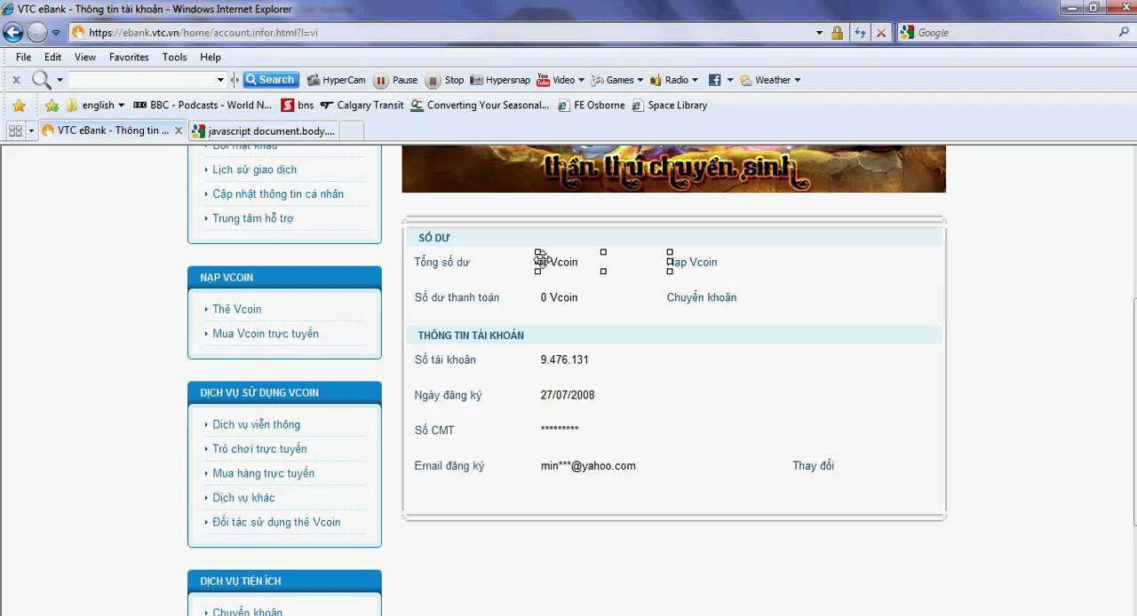Open the Calgary Transit bookmark
Screen dimensions: 1137x616
[362, 105]
